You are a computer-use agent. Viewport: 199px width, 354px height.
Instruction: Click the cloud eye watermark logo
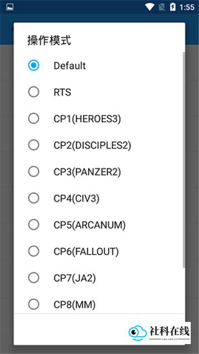click(137, 332)
